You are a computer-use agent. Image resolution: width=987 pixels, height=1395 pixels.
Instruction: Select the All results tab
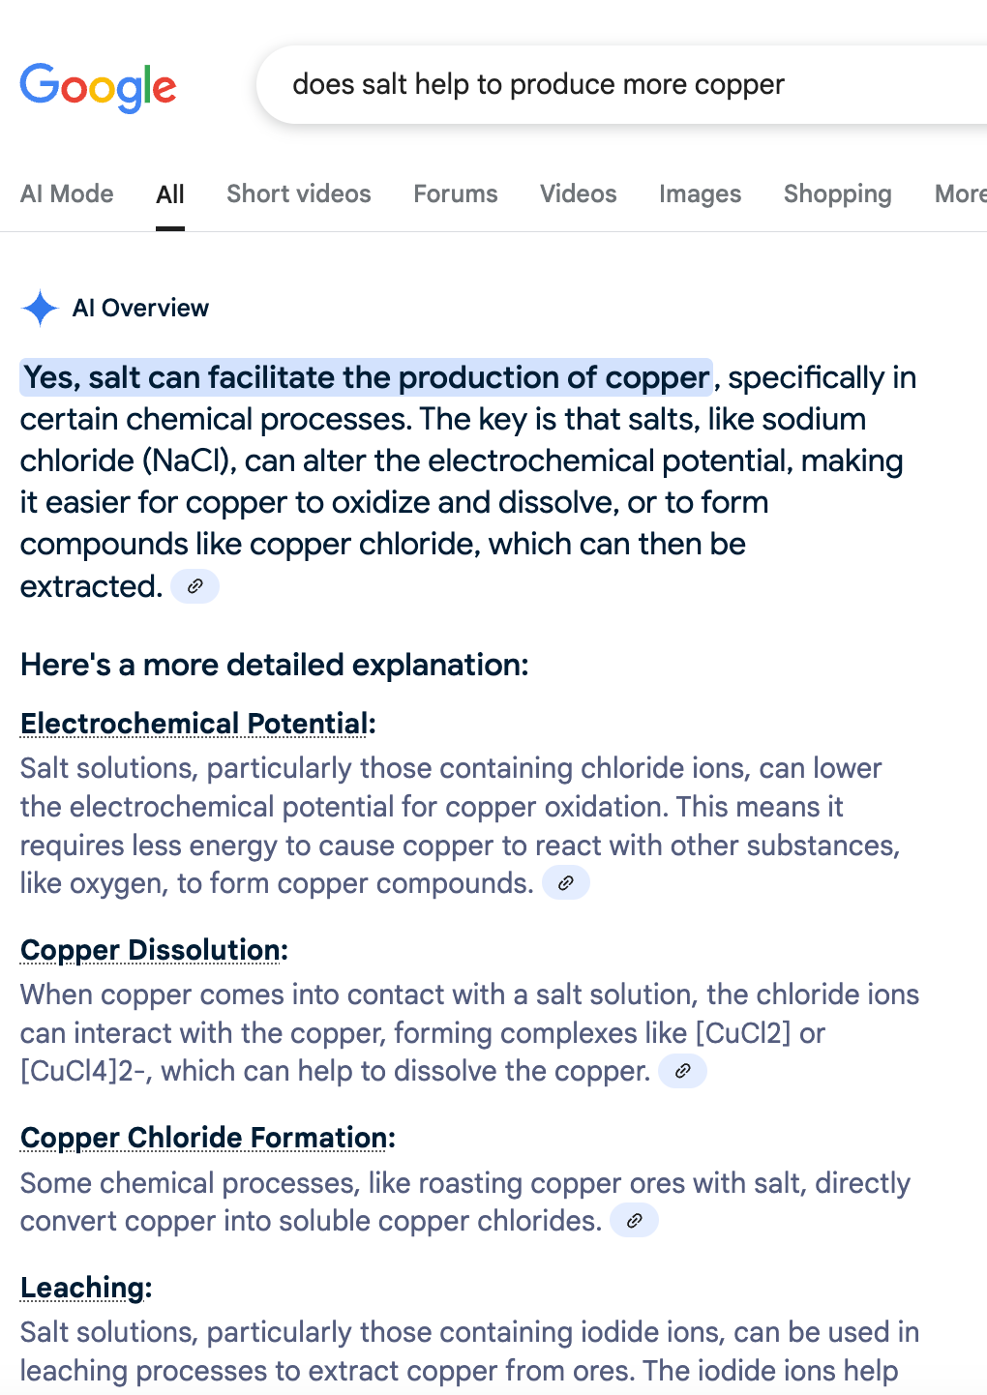point(170,195)
